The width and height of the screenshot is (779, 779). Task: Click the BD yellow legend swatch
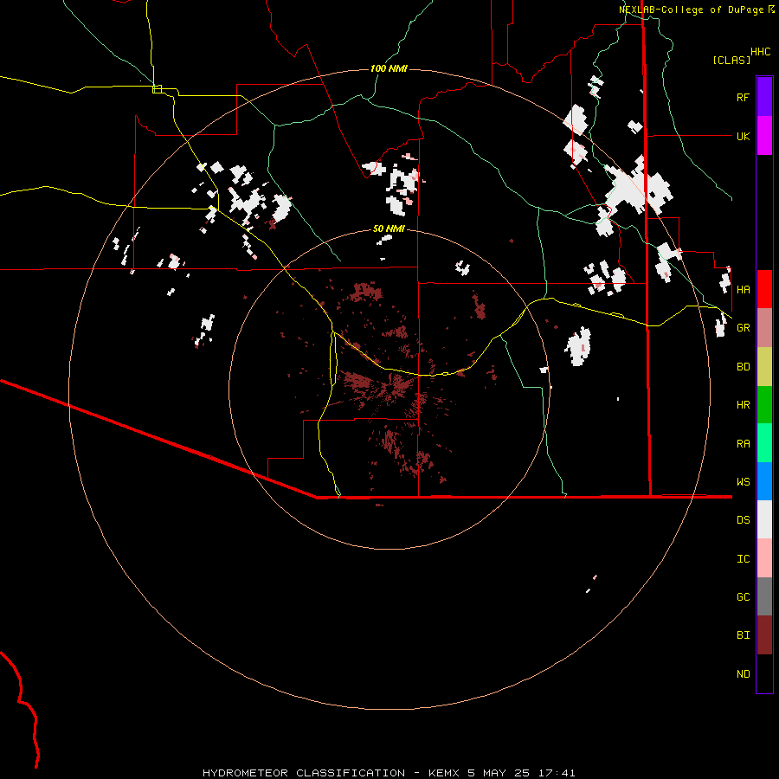tap(764, 367)
